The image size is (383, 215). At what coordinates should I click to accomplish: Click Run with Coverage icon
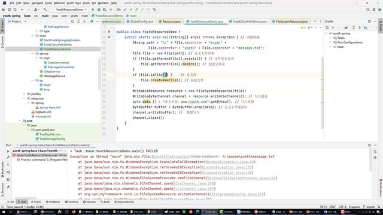point(105,10)
